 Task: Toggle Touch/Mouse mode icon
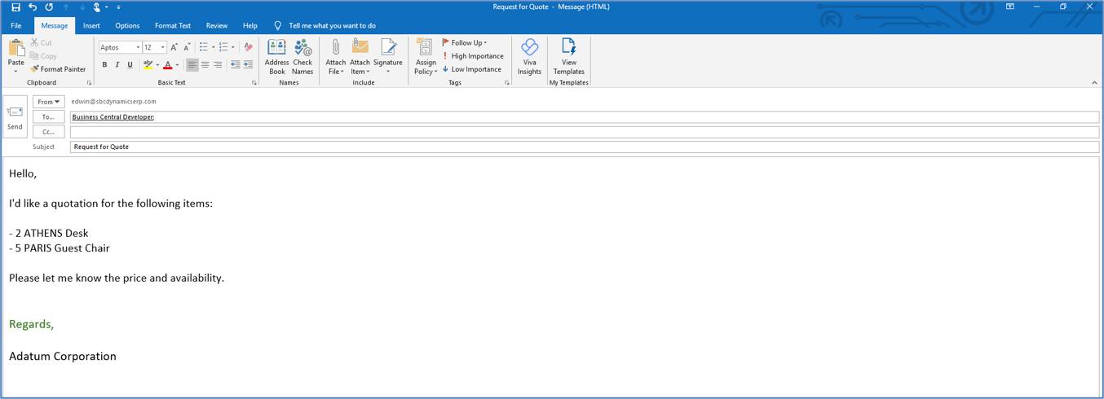[x=97, y=7]
